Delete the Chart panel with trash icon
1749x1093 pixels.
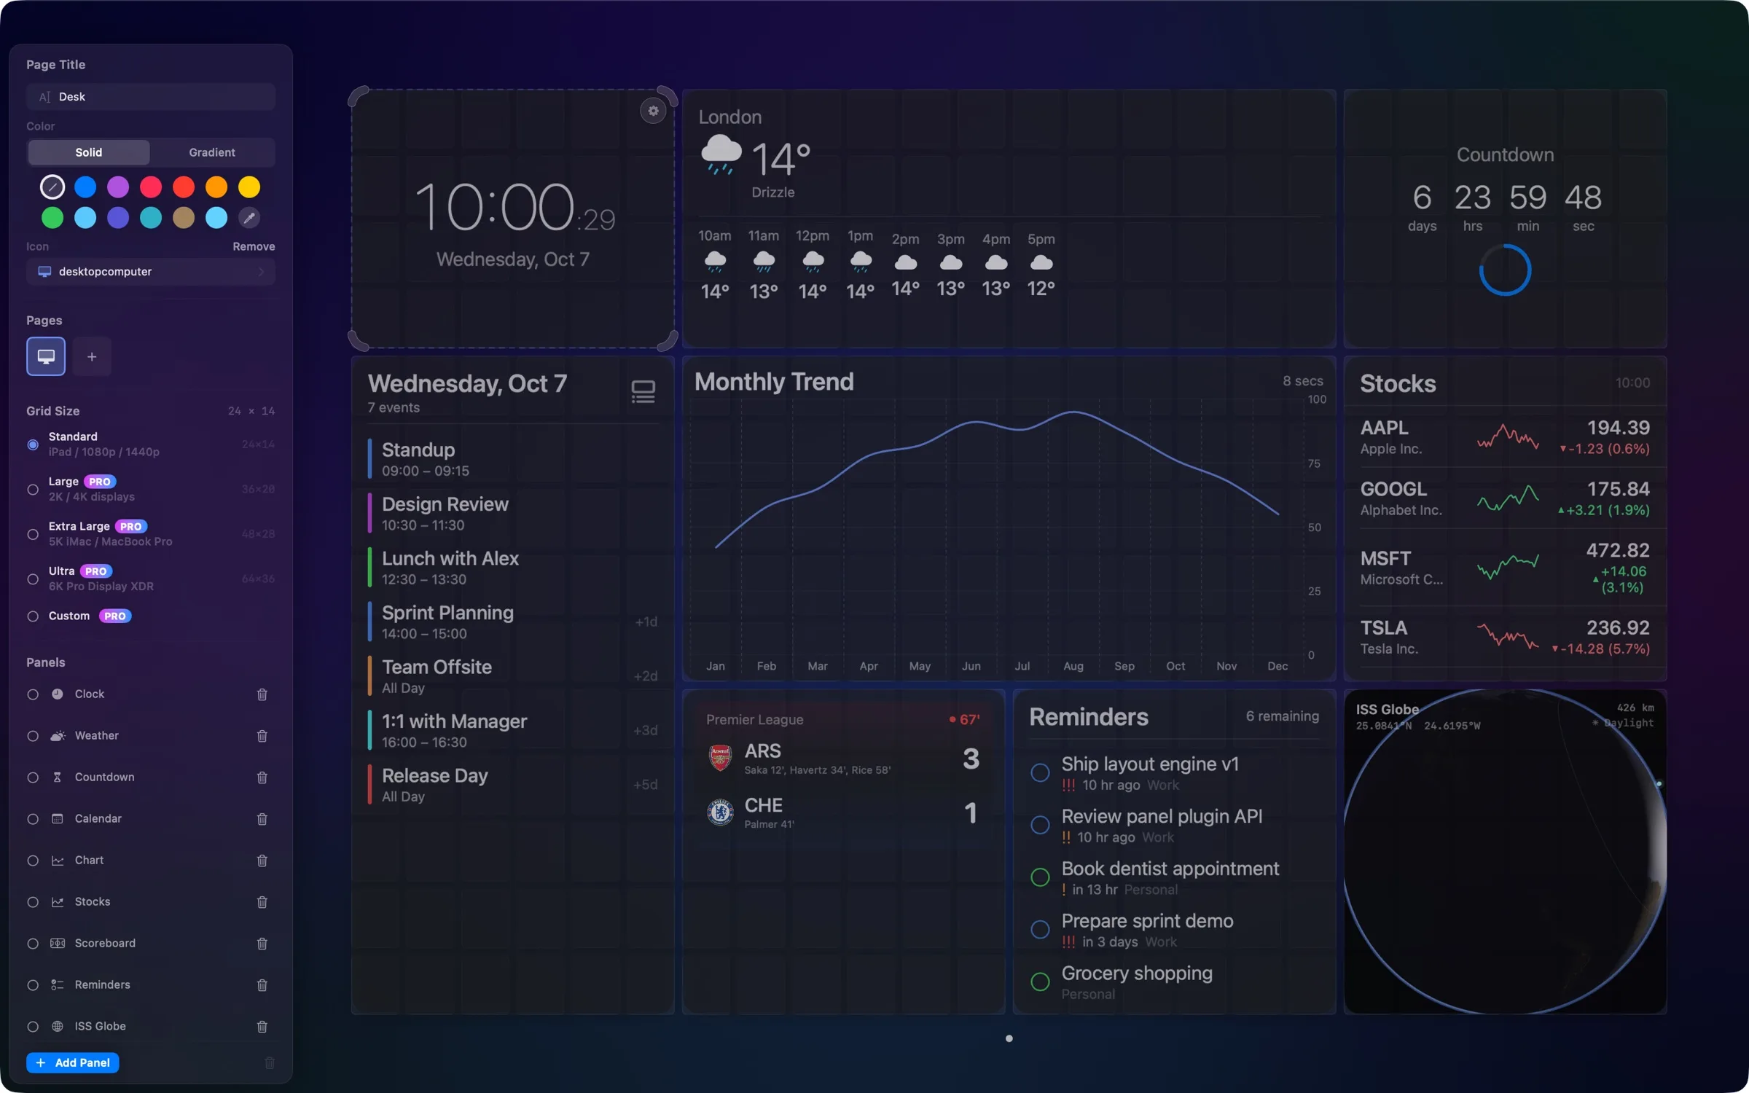262,861
